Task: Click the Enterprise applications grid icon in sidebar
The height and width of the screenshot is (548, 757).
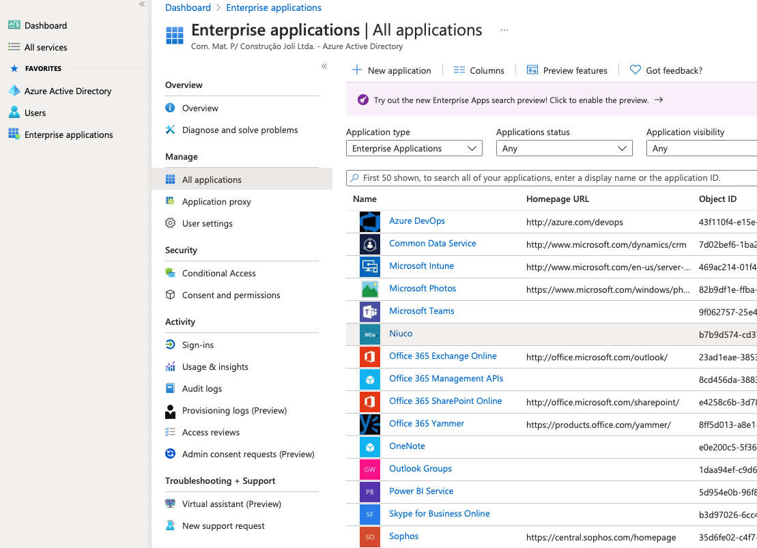Action: click(x=14, y=134)
